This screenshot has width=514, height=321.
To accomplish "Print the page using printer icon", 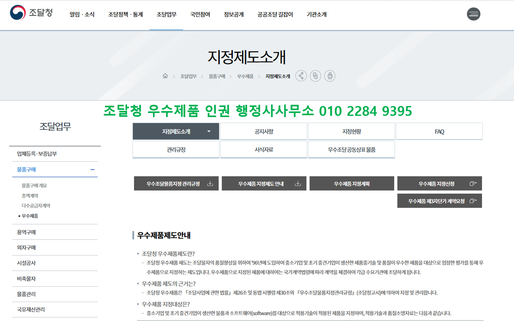I will (x=330, y=76).
